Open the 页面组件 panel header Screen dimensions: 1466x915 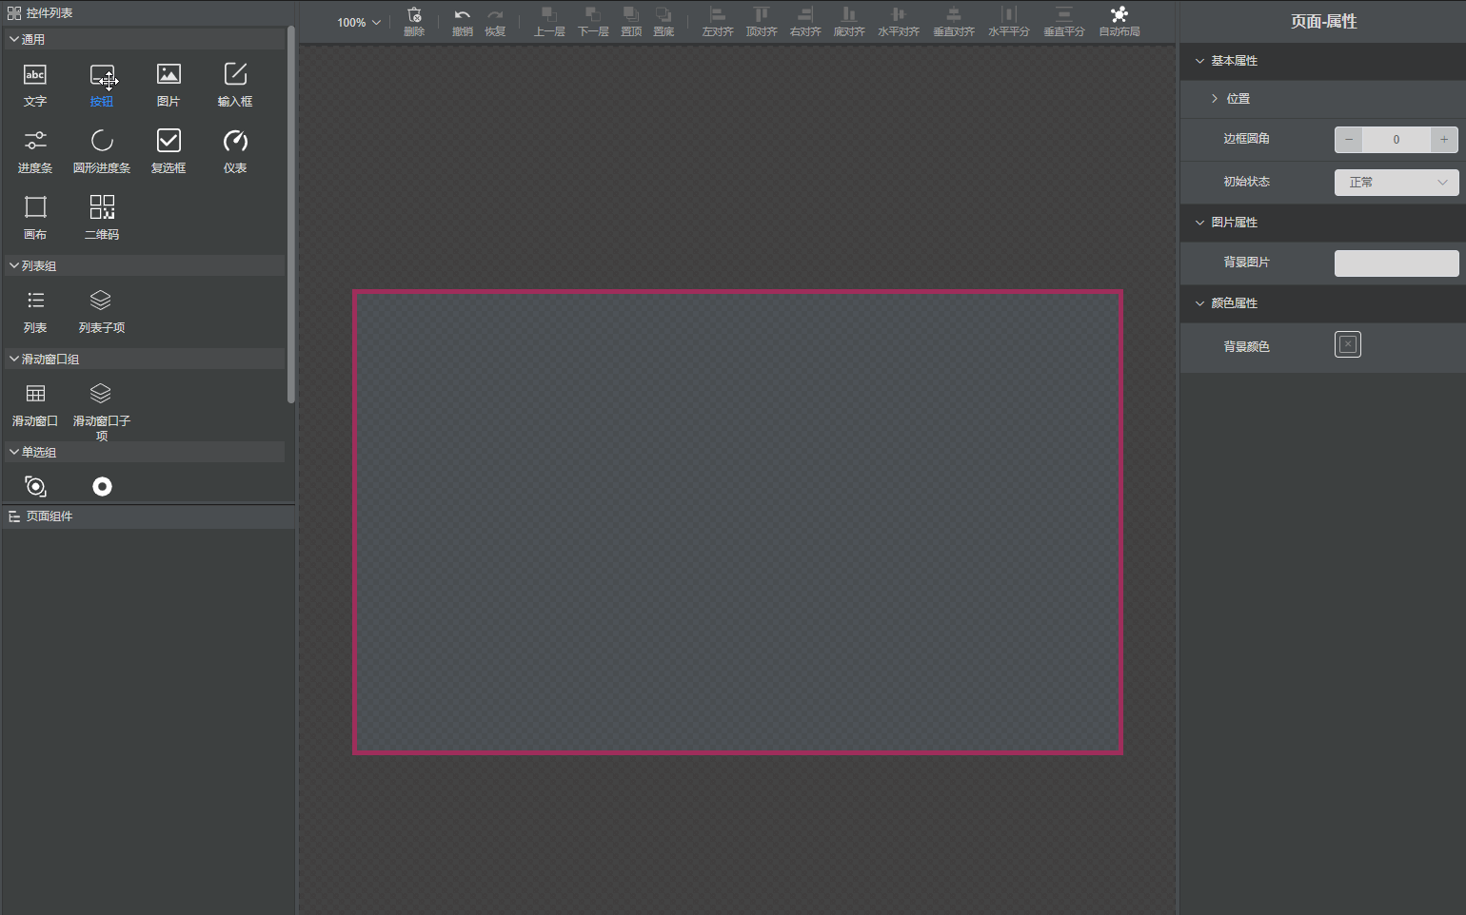point(148,516)
